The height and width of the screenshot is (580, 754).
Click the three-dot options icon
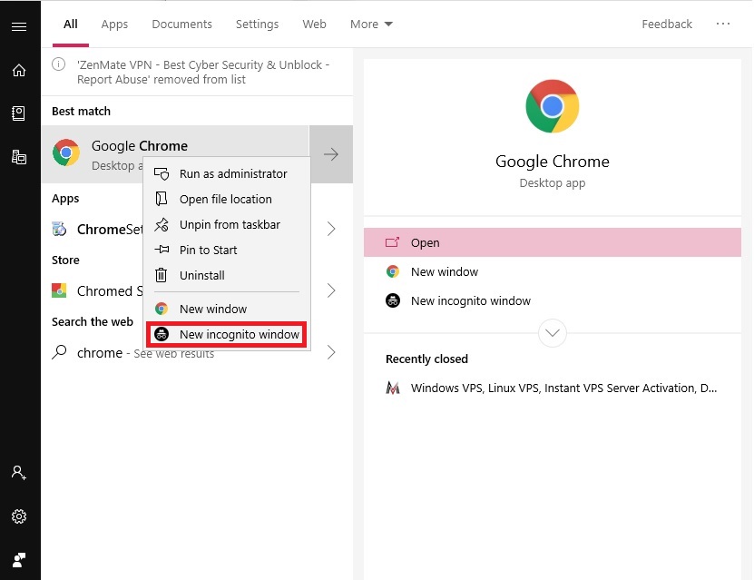[x=723, y=24]
